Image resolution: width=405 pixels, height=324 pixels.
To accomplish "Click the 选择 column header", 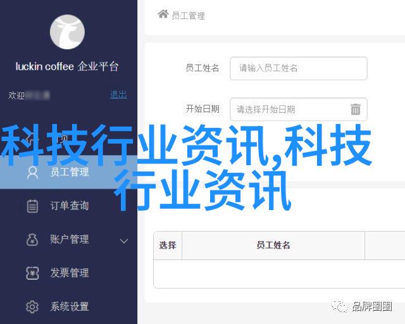I will (x=168, y=245).
